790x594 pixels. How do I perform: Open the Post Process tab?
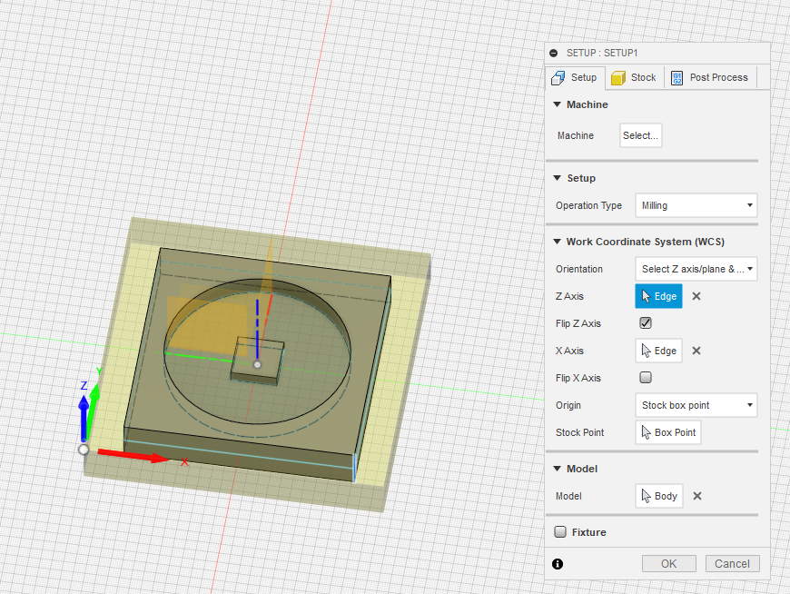click(710, 77)
